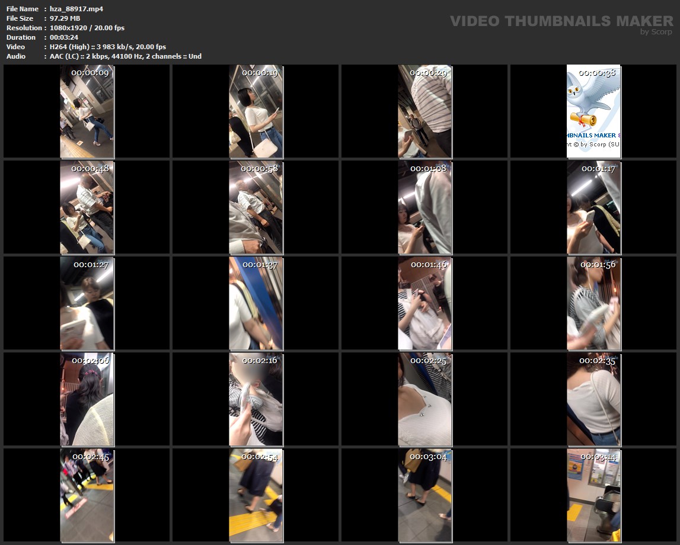Screen dimensions: 680x545
Task: Select the file size value 97.29 MB
Action: point(65,18)
